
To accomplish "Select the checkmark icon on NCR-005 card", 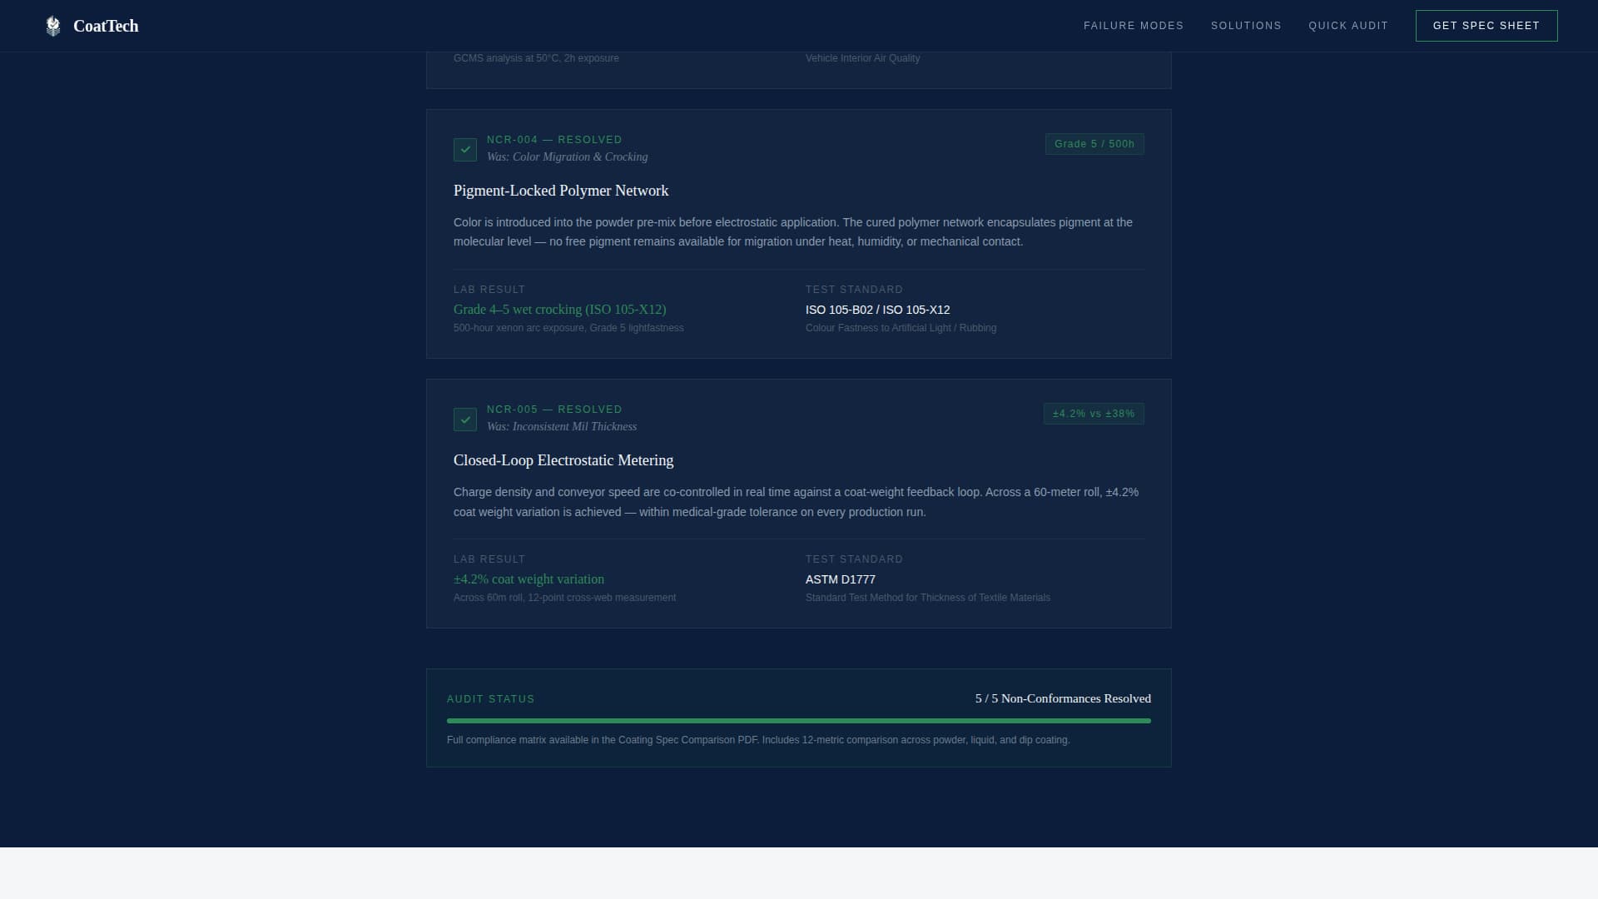I will point(465,420).
